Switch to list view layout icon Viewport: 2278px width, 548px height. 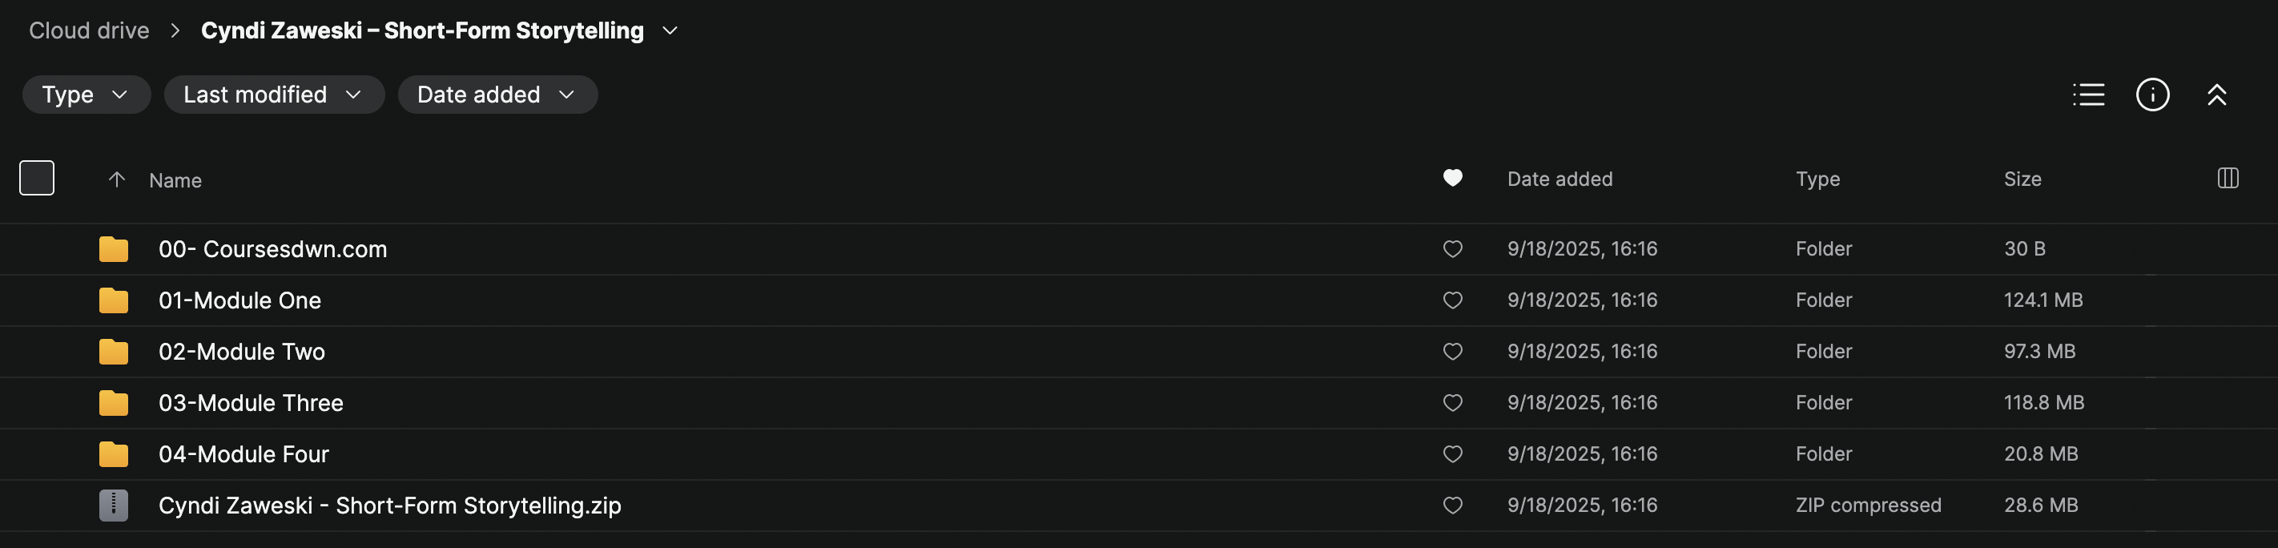pos(2088,95)
